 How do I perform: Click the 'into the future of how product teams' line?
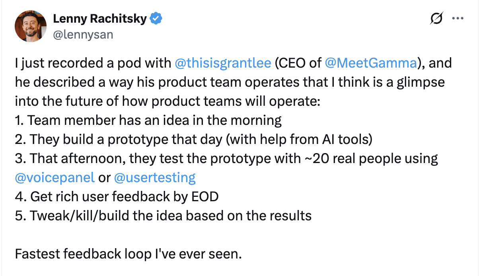167,101
